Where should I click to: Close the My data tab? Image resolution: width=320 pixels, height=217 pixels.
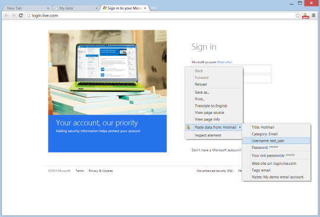tap(97, 8)
